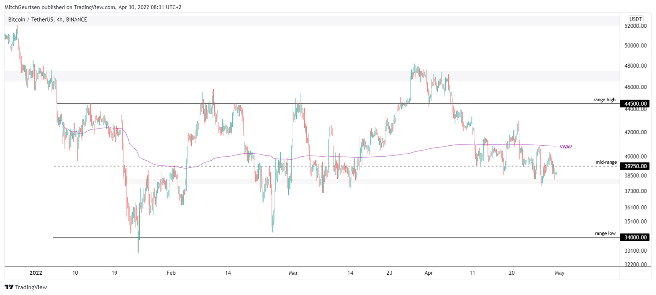Click the 'Mar' label on time axis
The width and height of the screenshot is (656, 295).
(294, 273)
